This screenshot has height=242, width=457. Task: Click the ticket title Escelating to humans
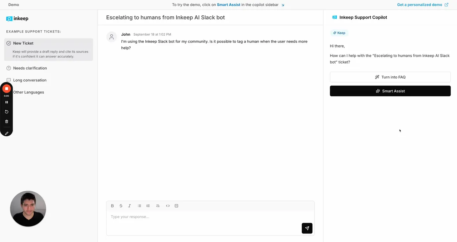165,17
